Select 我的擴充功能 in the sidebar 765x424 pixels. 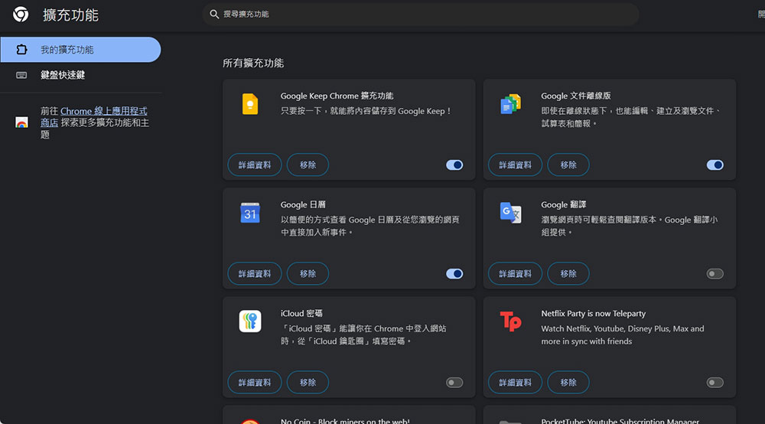pos(80,50)
